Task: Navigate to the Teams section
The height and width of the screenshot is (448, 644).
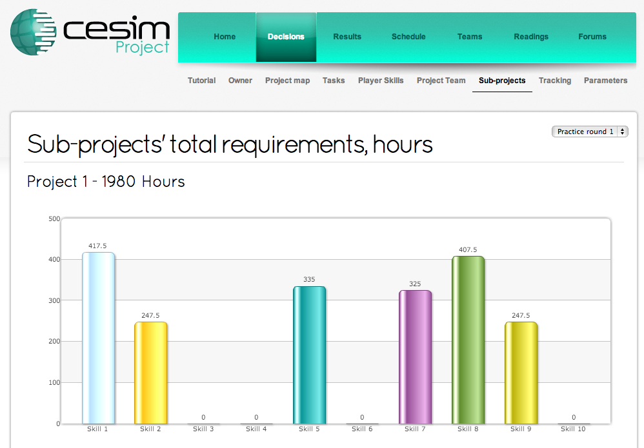Action: click(x=469, y=37)
